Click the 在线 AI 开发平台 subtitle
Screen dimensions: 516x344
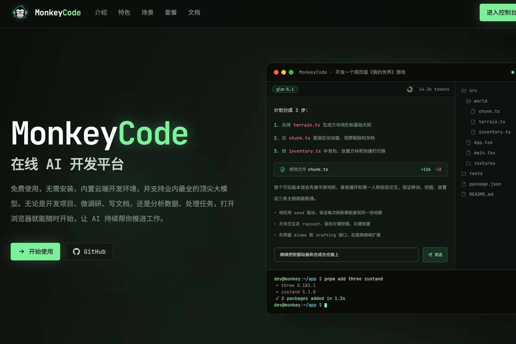tap(67, 164)
